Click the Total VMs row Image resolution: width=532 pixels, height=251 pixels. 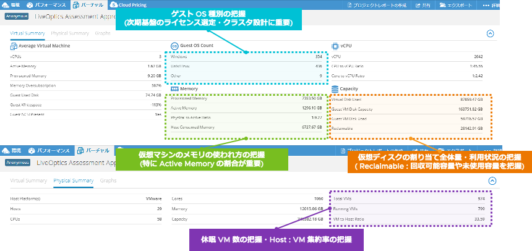coord(409,199)
